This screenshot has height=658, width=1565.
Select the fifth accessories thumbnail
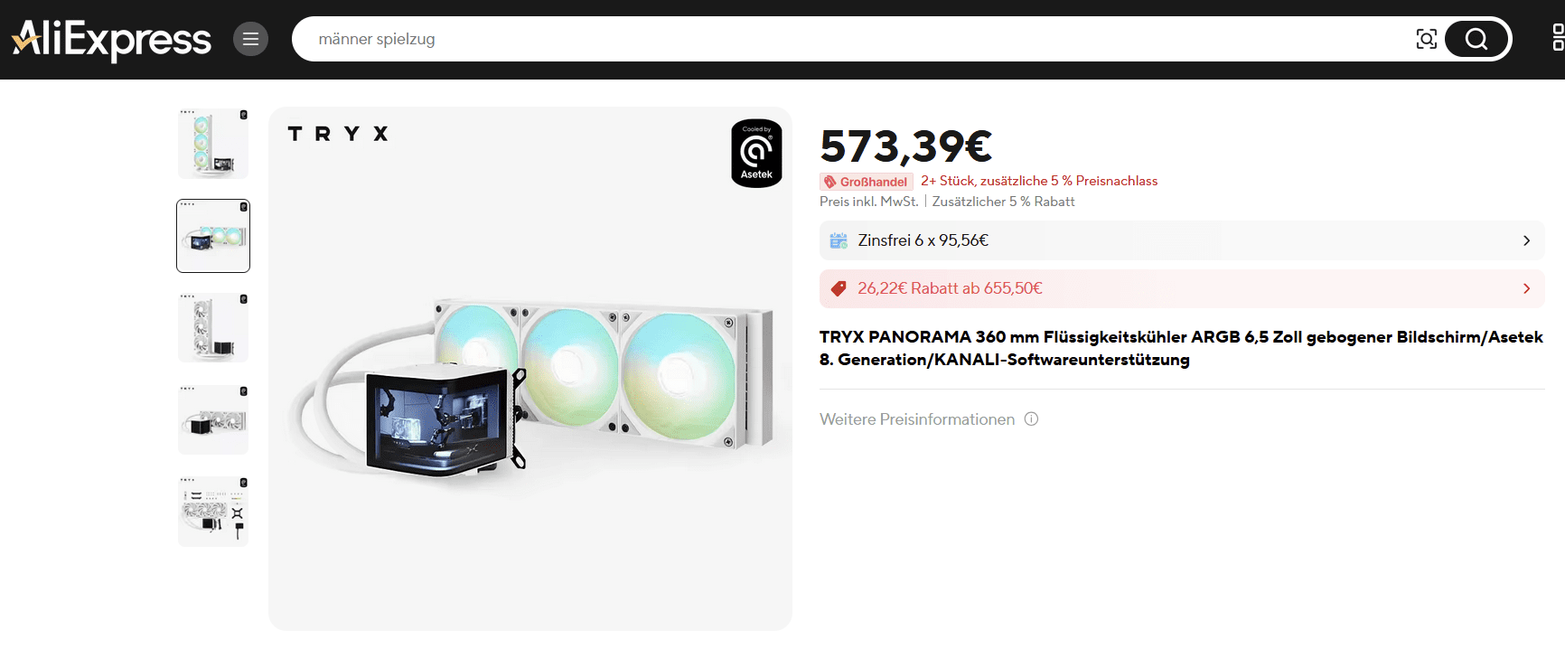pos(213,511)
